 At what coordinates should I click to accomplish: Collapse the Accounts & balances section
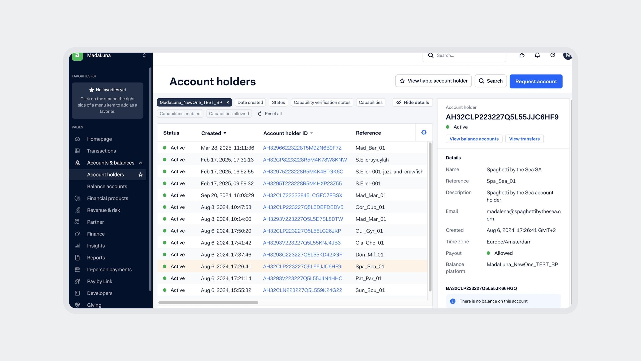tap(141, 162)
